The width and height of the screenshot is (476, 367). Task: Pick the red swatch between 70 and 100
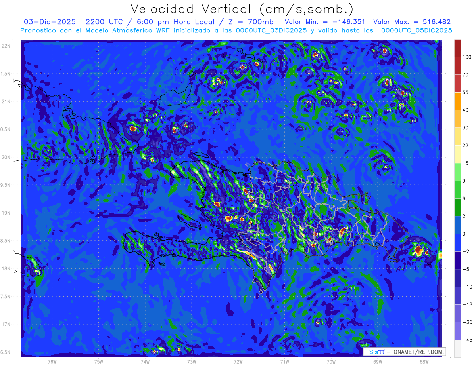tap(457, 66)
